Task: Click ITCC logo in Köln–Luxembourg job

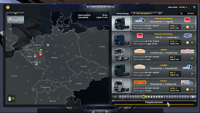Action: [140, 36]
